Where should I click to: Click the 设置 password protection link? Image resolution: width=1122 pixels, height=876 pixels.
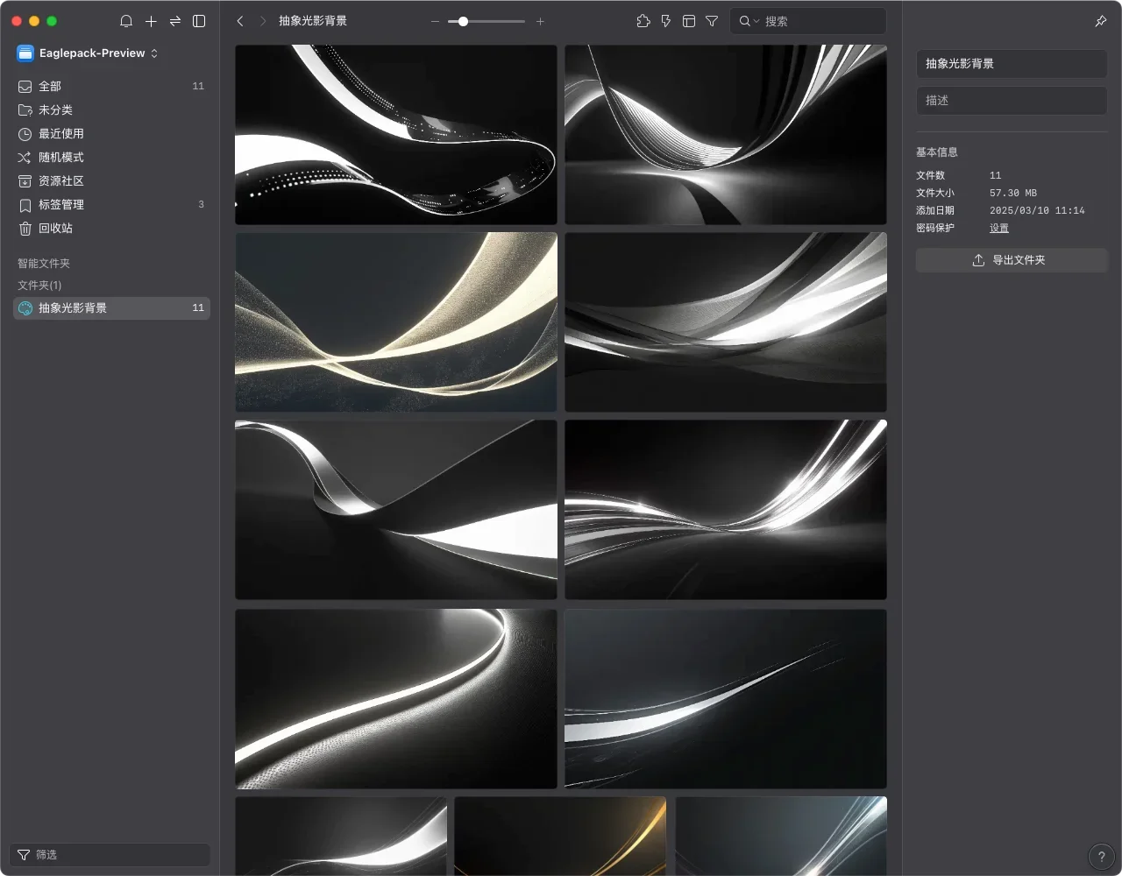coord(998,228)
